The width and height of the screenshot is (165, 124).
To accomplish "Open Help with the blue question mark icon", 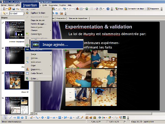I will tap(108, 9).
